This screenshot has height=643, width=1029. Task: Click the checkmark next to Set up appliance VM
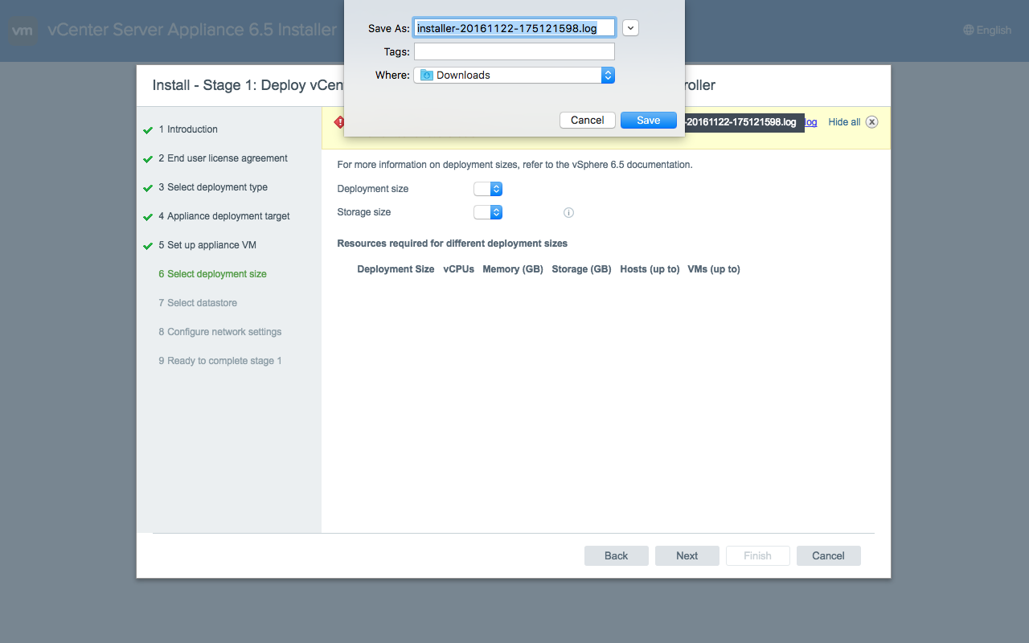click(148, 246)
